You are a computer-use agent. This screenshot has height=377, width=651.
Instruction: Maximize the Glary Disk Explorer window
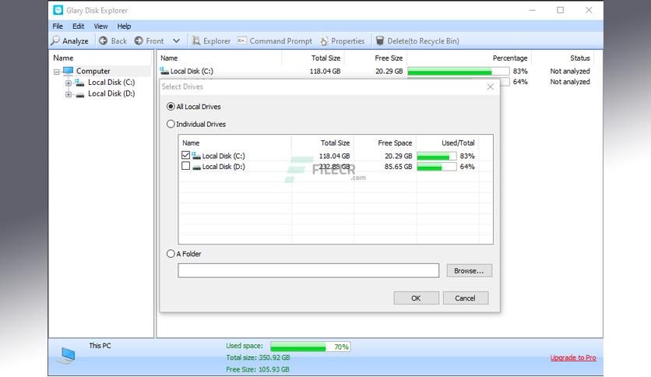(561, 10)
